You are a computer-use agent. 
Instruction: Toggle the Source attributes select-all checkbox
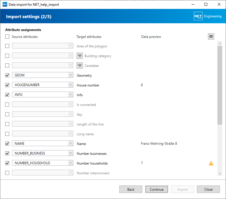point(7,36)
